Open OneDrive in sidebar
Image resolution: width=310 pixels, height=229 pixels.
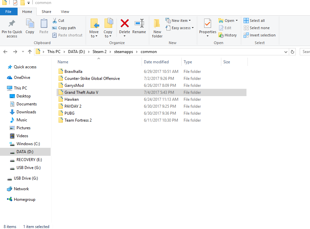[19, 78]
